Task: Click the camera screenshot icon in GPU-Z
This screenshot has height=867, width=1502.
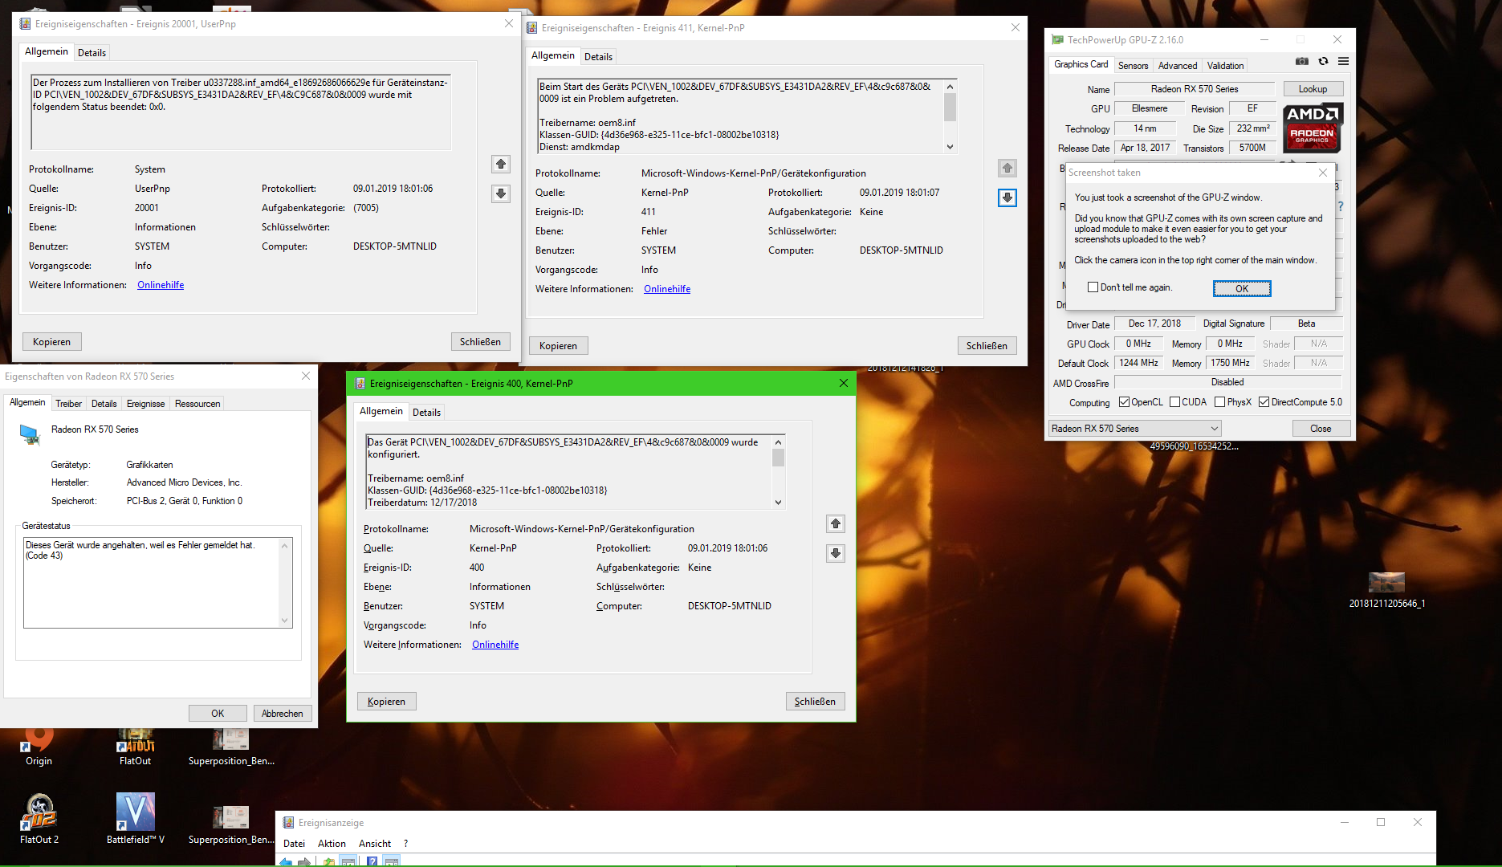Action: [1302, 62]
